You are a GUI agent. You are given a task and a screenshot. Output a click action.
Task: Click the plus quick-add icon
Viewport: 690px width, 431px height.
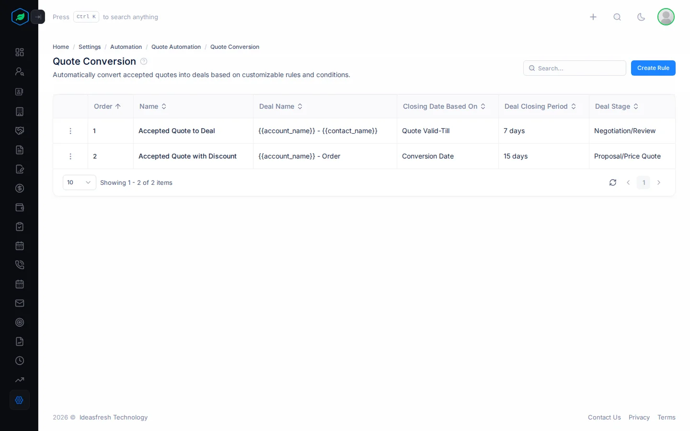point(593,17)
